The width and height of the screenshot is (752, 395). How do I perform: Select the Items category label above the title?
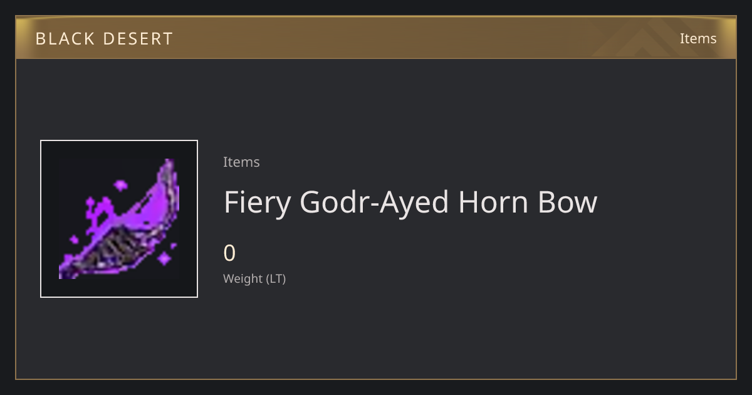241,162
